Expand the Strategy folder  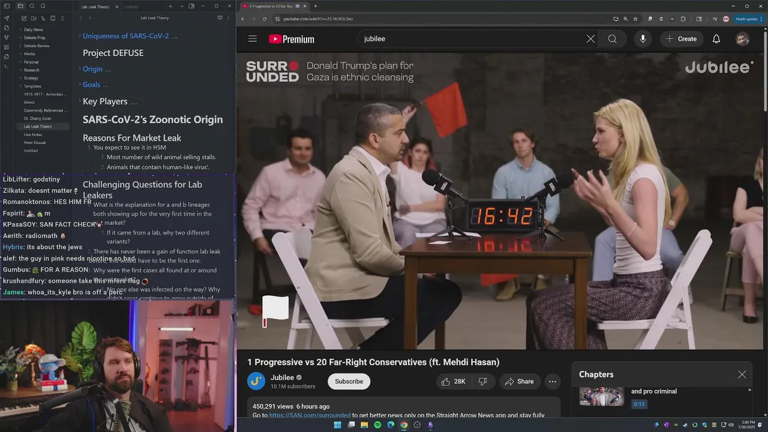coord(20,78)
